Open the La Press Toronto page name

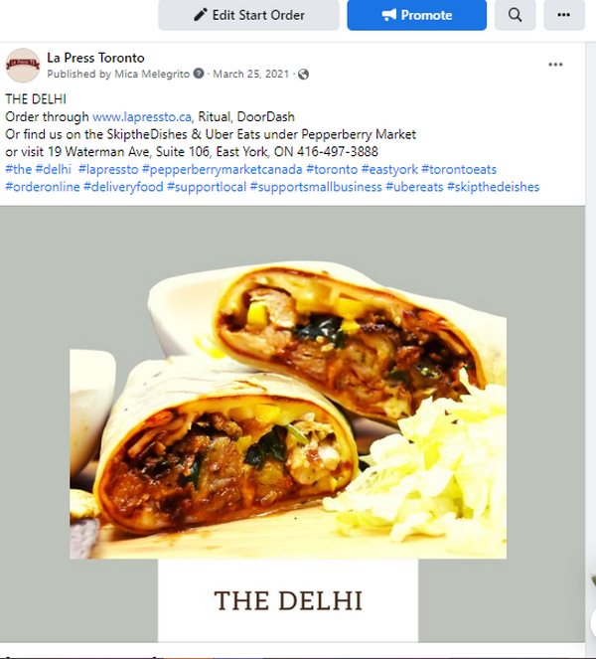[x=95, y=58]
